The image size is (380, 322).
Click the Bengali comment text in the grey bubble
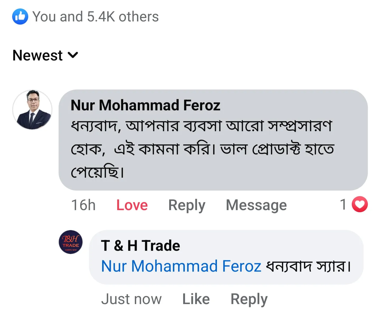(x=202, y=149)
